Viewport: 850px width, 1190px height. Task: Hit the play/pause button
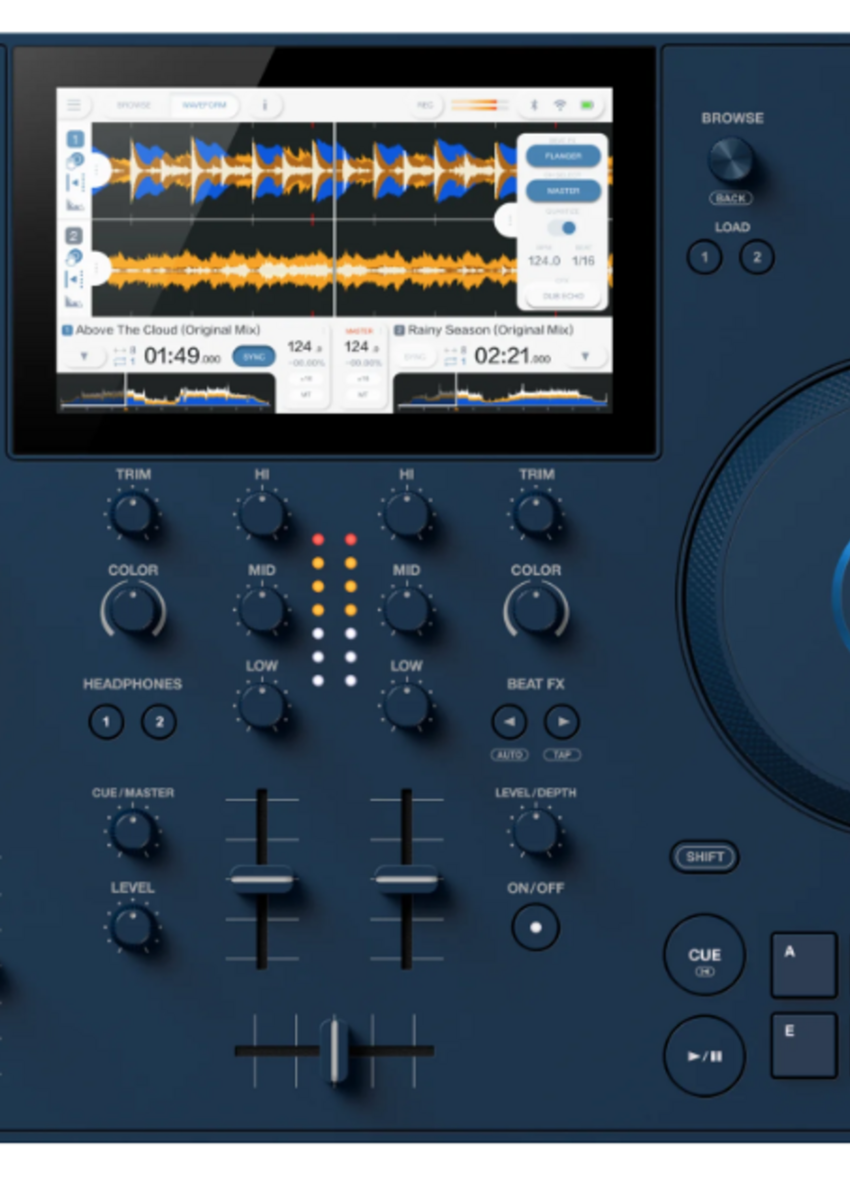704,1056
